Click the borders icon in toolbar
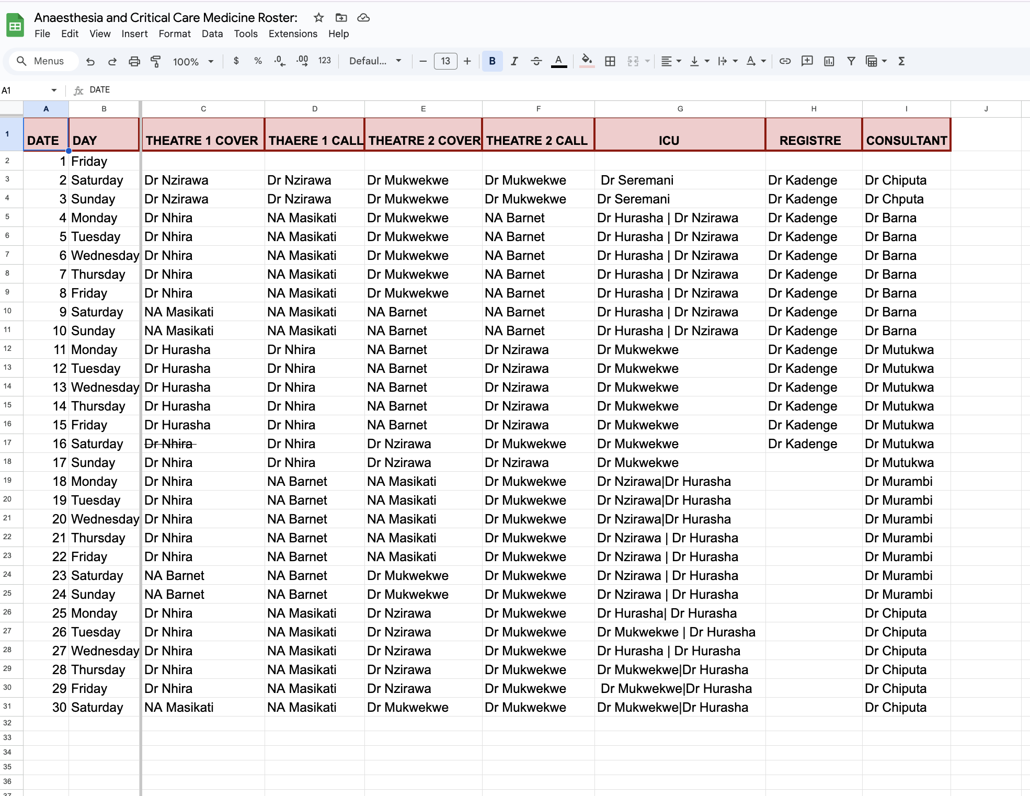 [609, 61]
